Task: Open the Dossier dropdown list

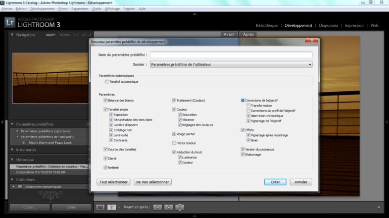Action: click(231, 65)
